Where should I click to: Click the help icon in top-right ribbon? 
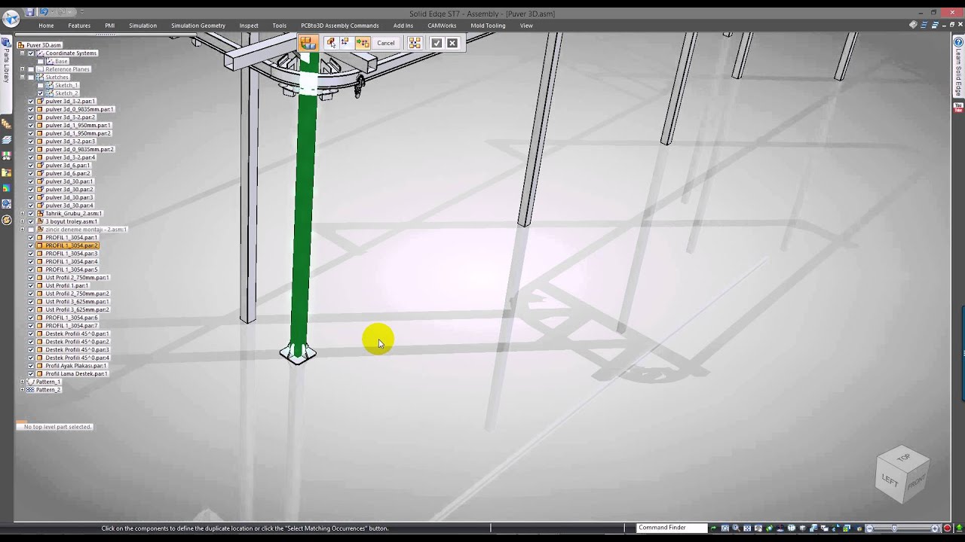(x=913, y=25)
